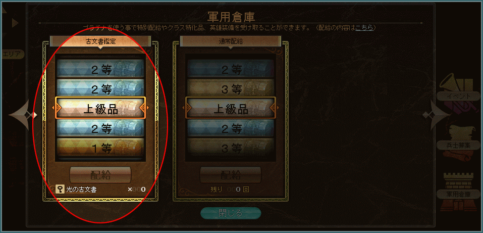Click 配給 button under 通常配給
Screen dimensions: 483x233
tap(231, 175)
